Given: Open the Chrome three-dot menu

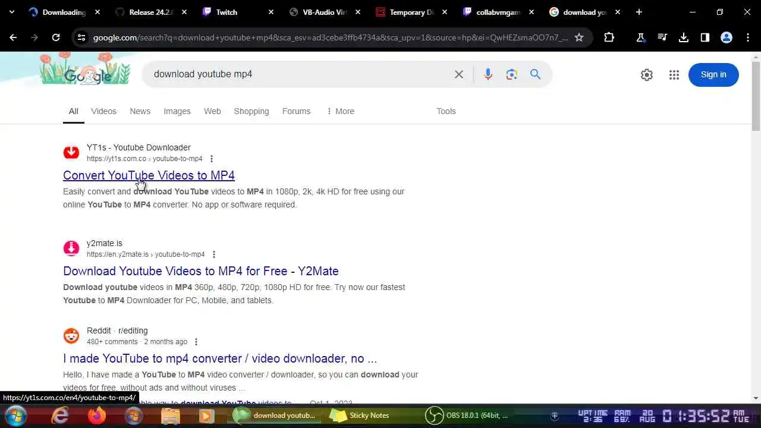Looking at the screenshot, I should (748, 37).
